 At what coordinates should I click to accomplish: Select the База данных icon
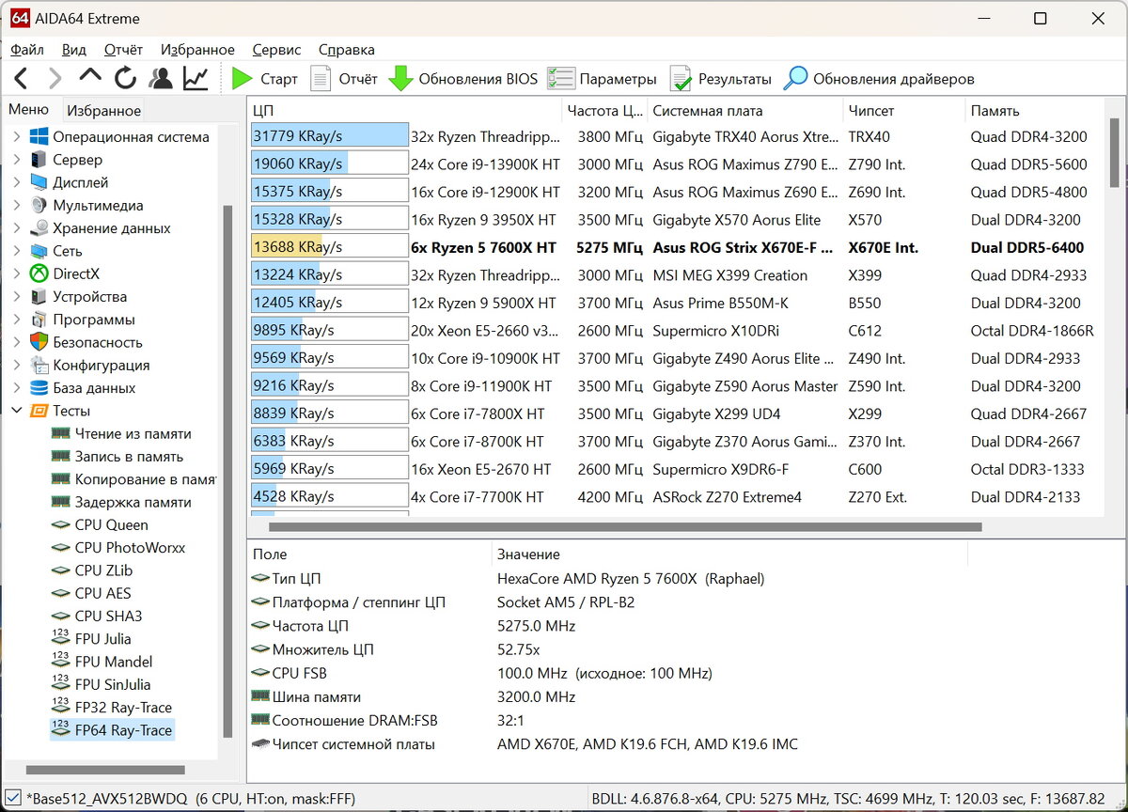pos(39,388)
